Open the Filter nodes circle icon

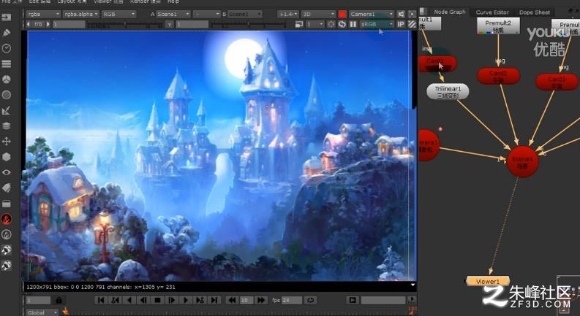(7, 95)
